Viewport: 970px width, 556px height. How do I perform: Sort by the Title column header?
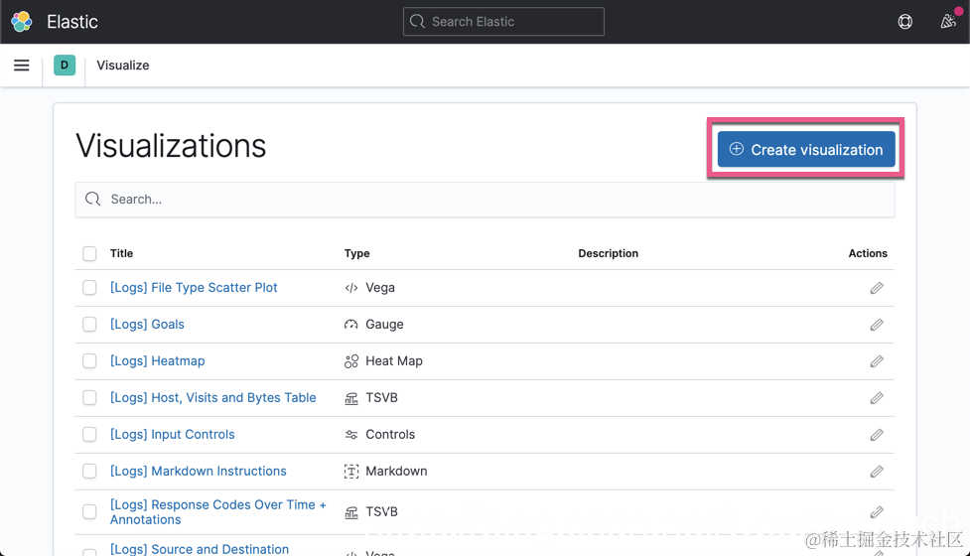121,253
